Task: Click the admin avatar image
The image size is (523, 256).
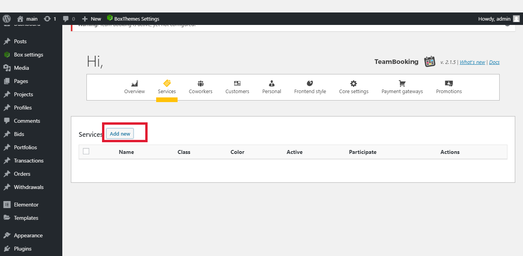Action: pos(516,19)
